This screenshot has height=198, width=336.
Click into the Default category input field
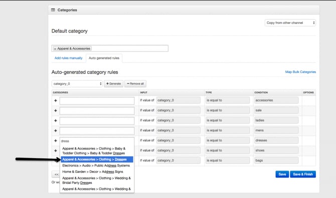110,48
